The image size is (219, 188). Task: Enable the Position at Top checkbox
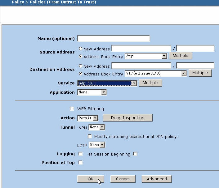pyautogui.click(x=80, y=163)
